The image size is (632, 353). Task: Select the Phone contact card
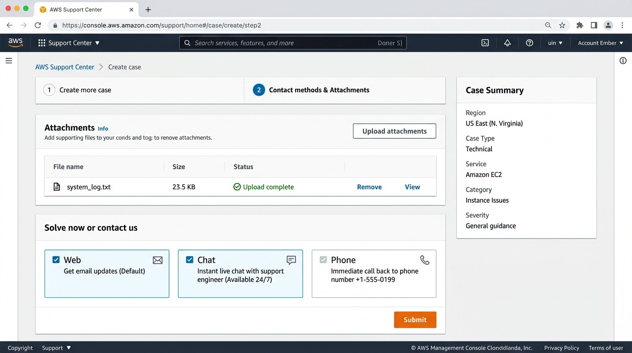coord(374,274)
